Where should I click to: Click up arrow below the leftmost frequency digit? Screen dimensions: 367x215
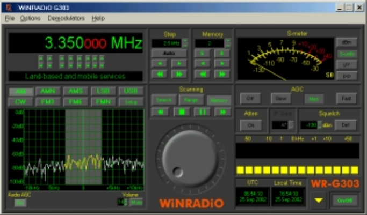tap(41, 58)
